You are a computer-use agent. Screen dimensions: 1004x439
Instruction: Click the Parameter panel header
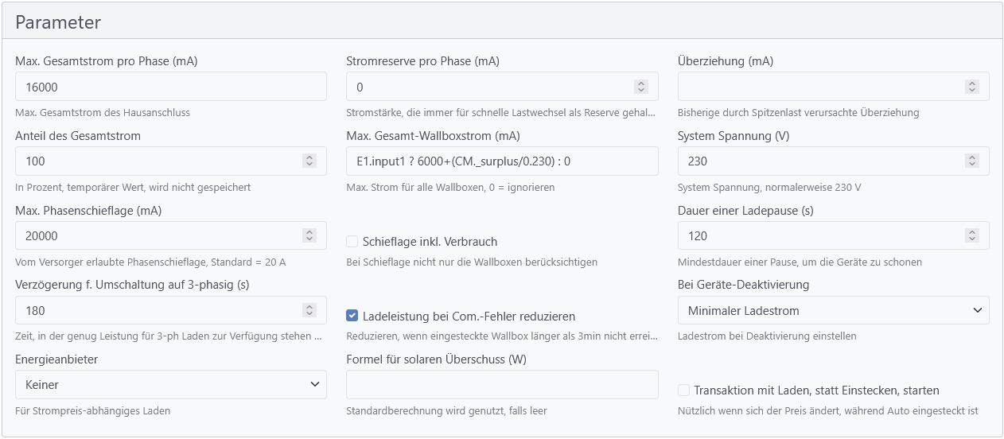pyautogui.click(x=502, y=21)
